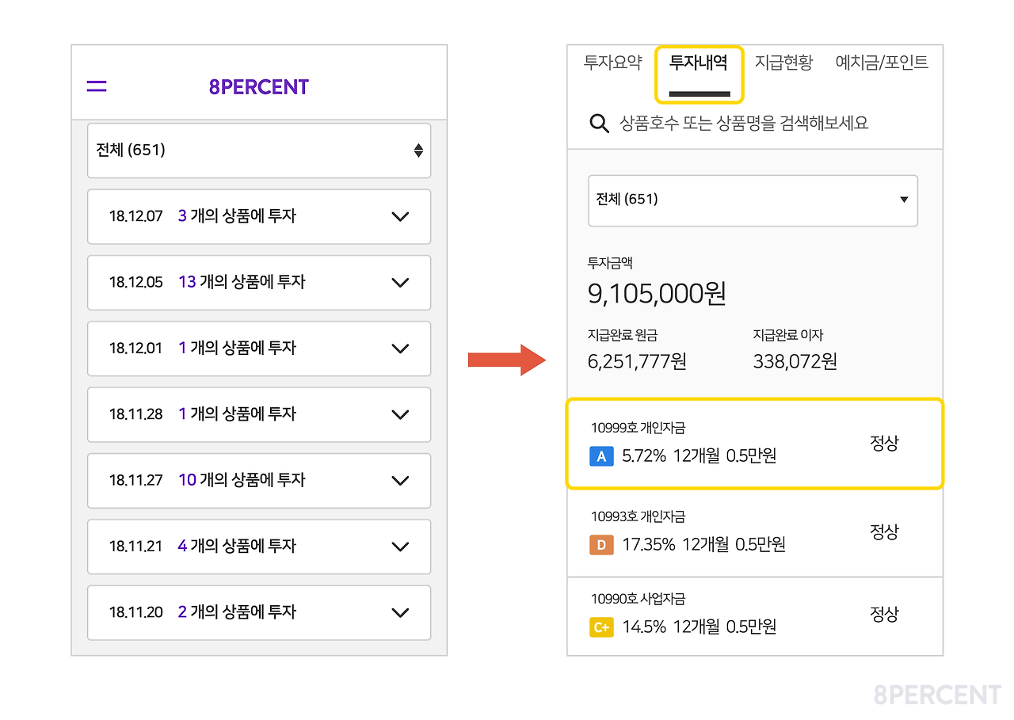Screen dimensions: 1014x720
Task: Open the right 전체 (651) dropdown
Action: pos(752,200)
